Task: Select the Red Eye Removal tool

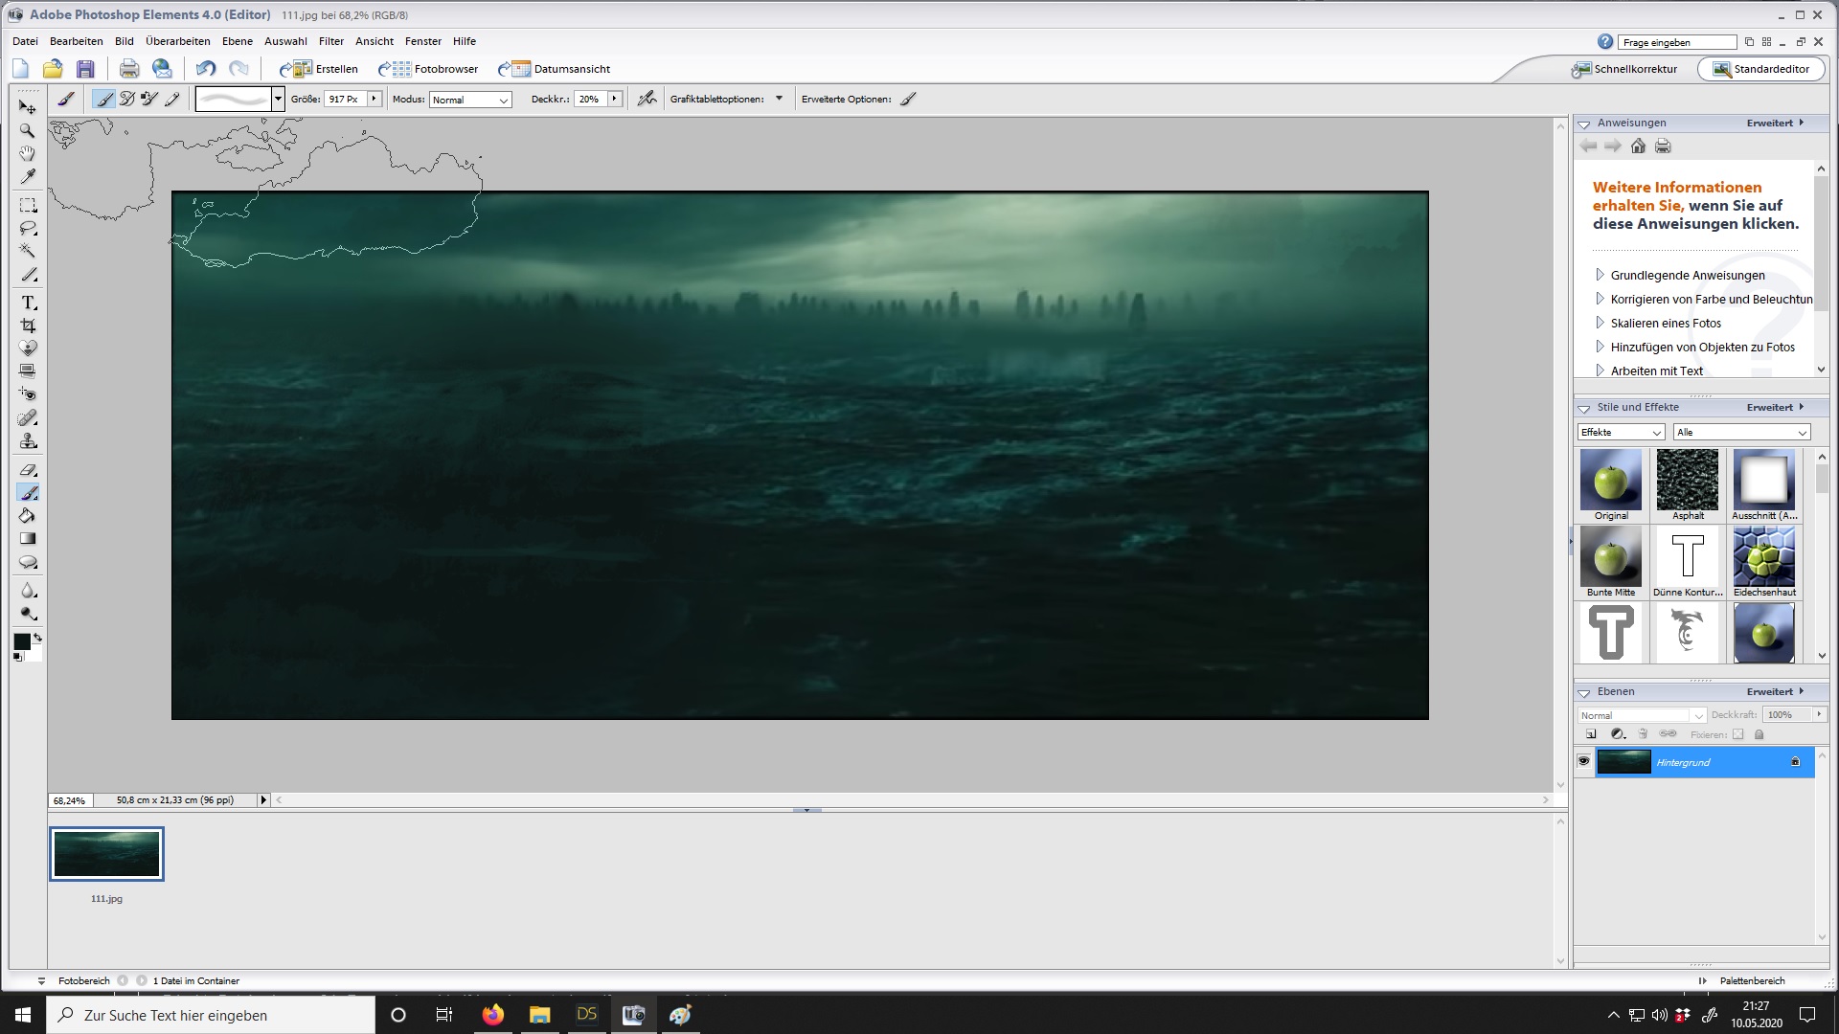Action: pyautogui.click(x=28, y=394)
